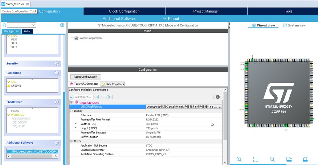Image resolution: width=318 pixels, height=165 pixels.
Task: Click the MX icon on the file tab
Action: (x=3, y=4)
